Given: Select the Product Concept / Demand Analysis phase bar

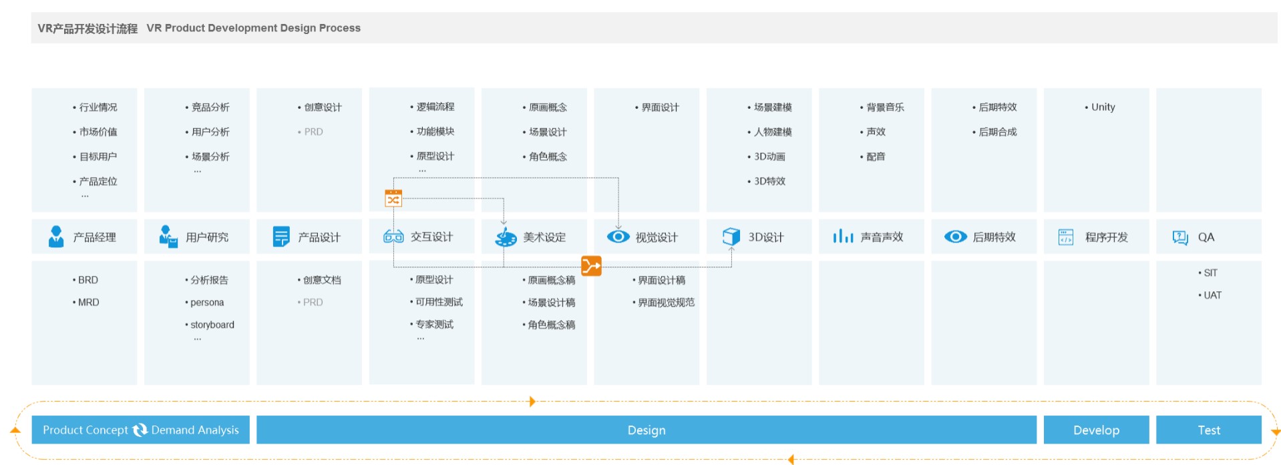Looking at the screenshot, I should [140, 430].
